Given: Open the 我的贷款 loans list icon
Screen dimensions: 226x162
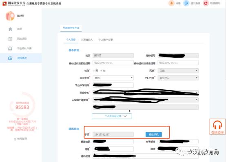Looking at the screenshot, I should pos(10,39).
